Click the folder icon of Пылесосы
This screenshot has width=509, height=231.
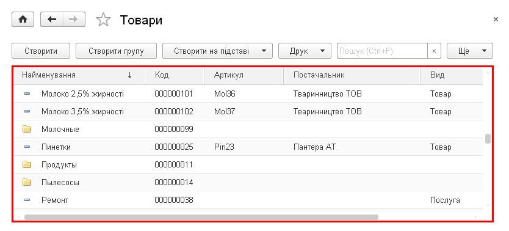(27, 182)
